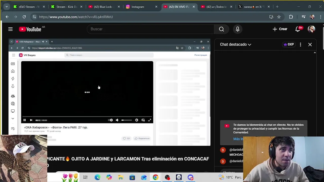The width and height of the screenshot is (324, 182).
Task: Like the VK video heart showing 221
Action: (126, 139)
